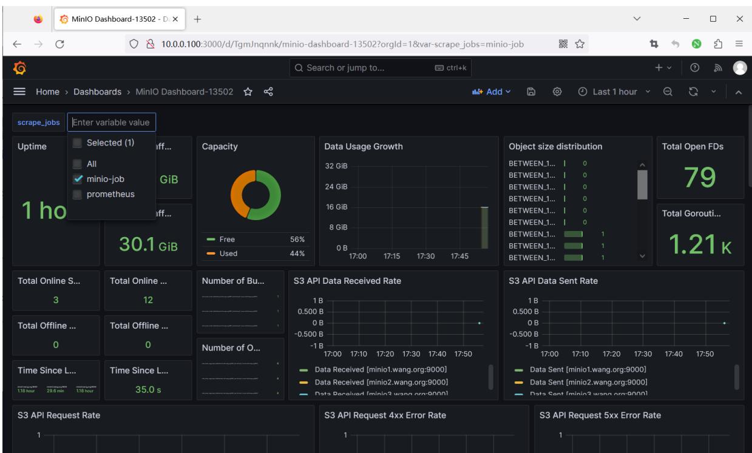The image size is (752, 453).
Task: Open S3 API Request Rate panel title
Action: (x=59, y=415)
